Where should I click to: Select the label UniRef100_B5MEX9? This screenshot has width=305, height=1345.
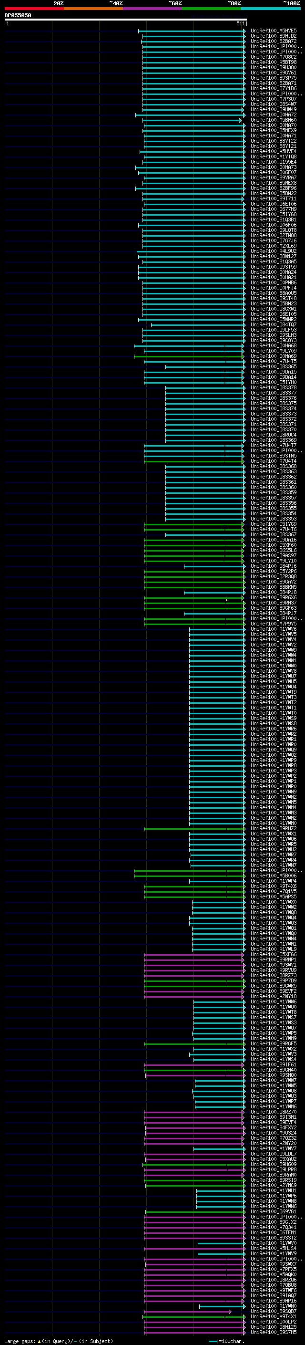click(x=273, y=131)
